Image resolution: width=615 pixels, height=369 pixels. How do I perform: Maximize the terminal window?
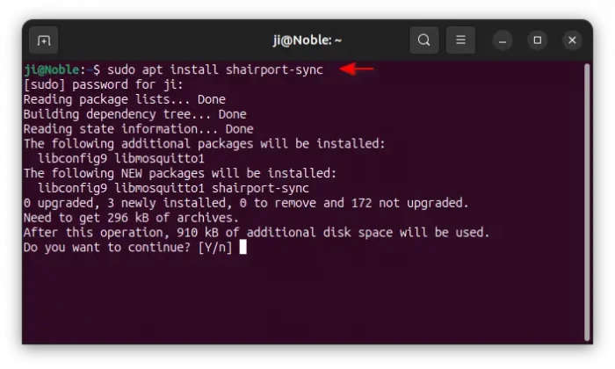pyautogui.click(x=538, y=40)
